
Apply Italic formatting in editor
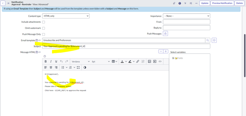click(51, 62)
